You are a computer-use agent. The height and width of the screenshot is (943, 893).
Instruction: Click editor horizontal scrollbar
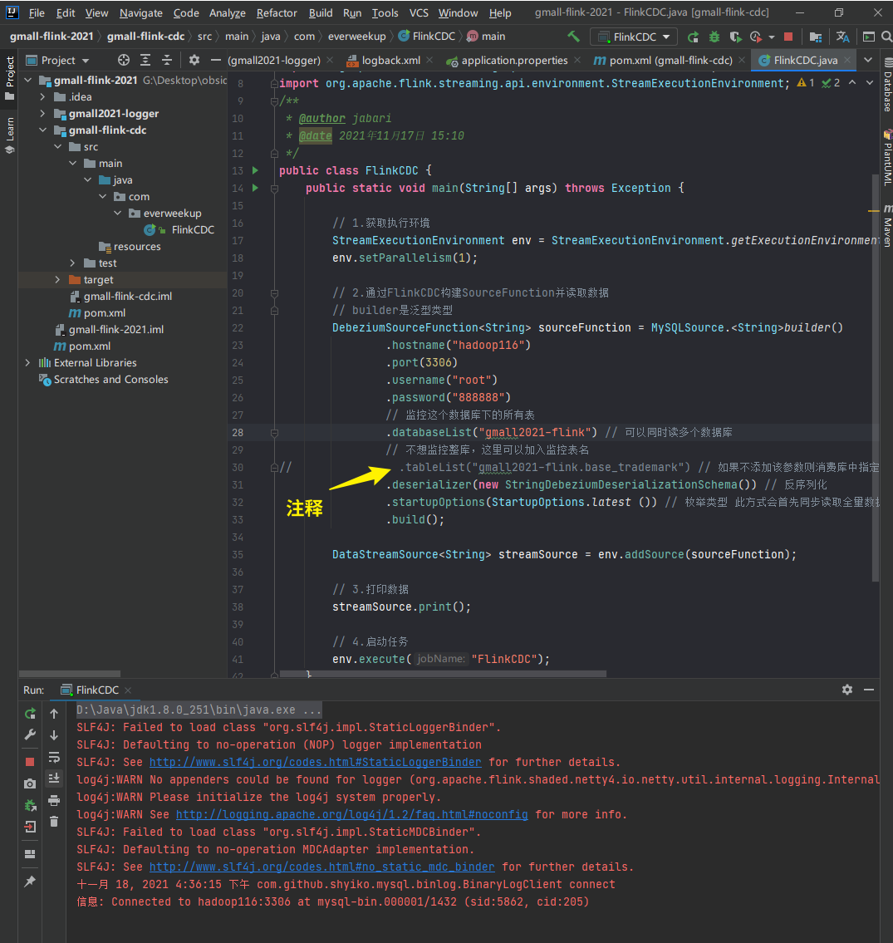[444, 674]
